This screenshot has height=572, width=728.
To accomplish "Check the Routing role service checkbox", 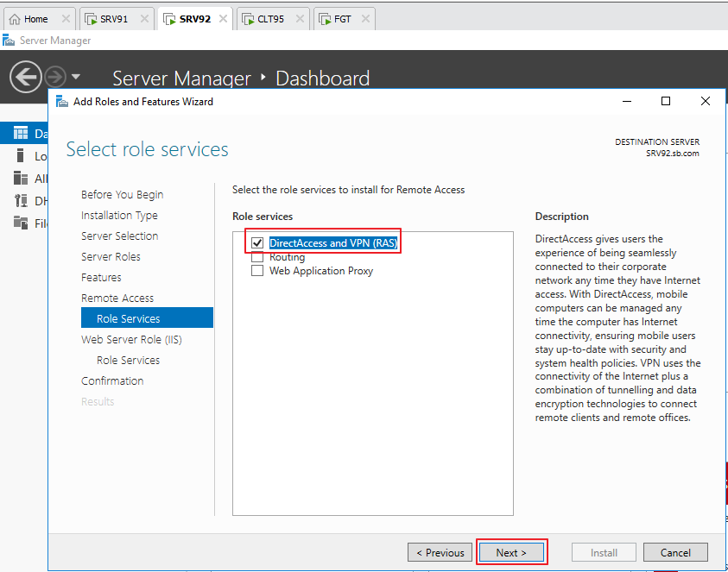I will 257,256.
